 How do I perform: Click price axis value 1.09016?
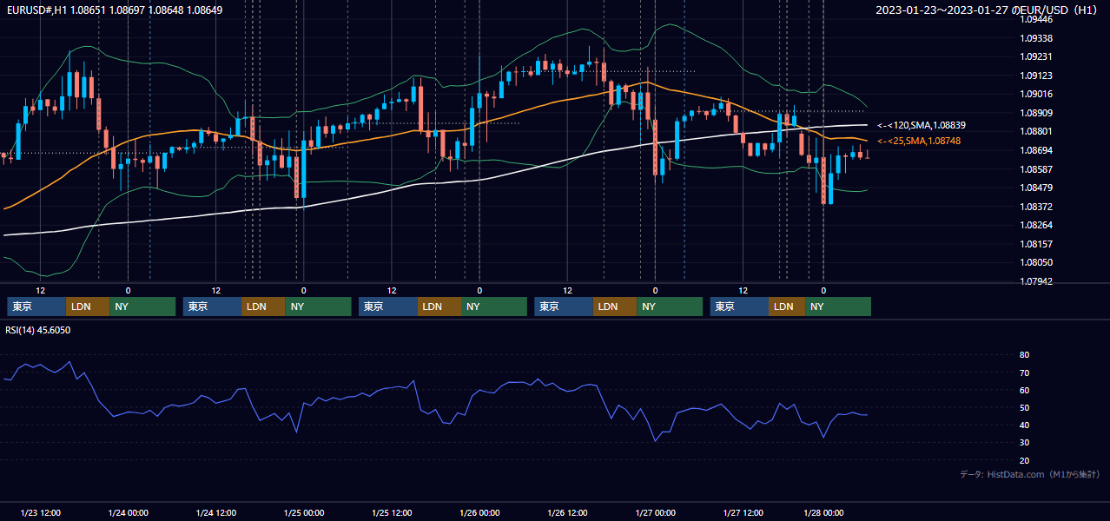1035,94
